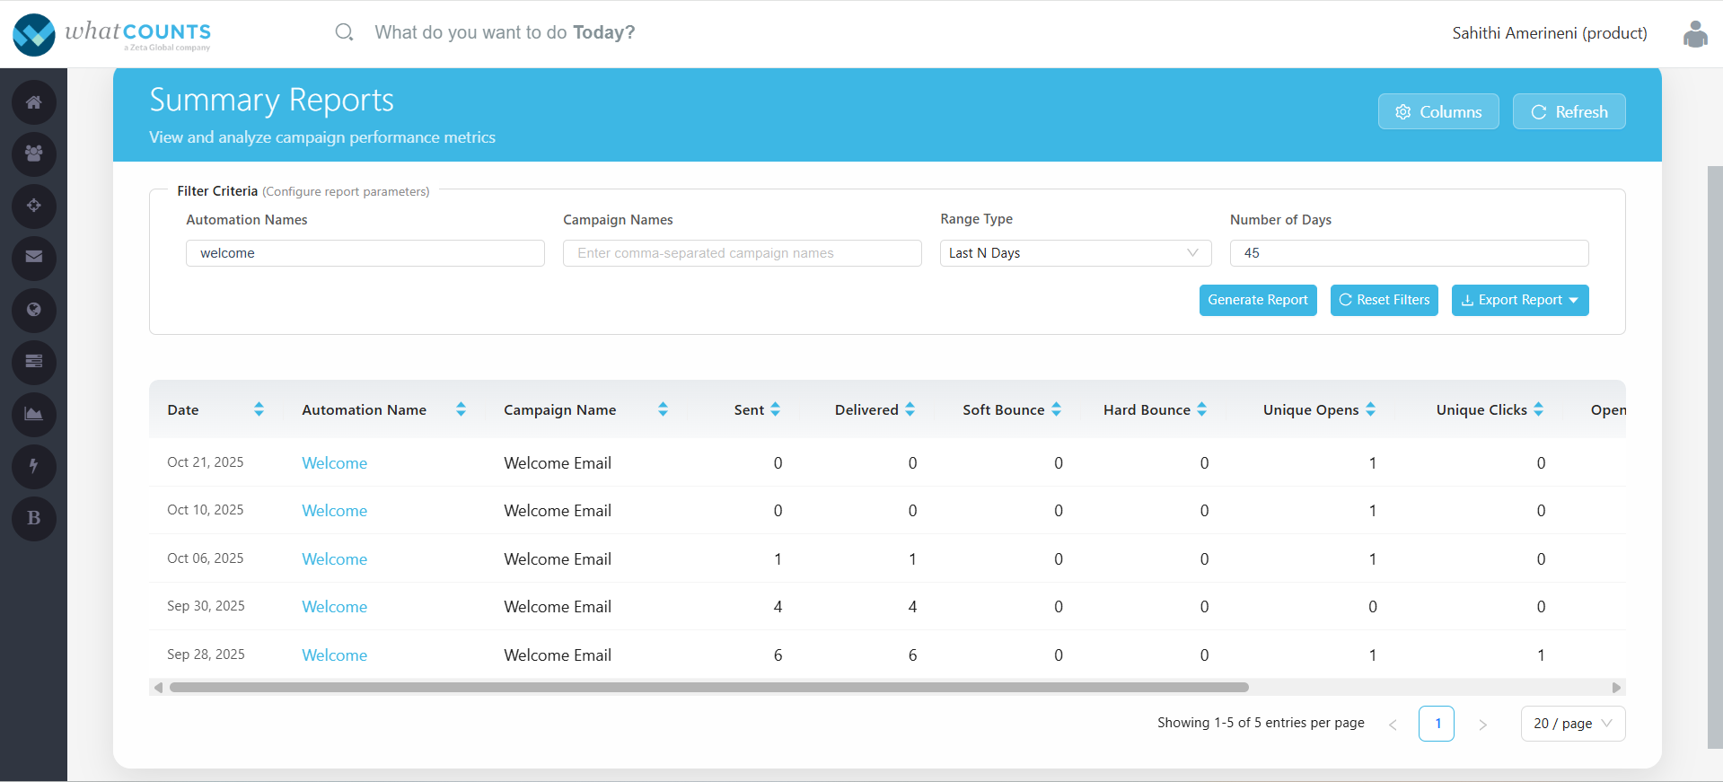The image size is (1723, 782).
Task: Click the Campaign Names input field
Action: pos(742,253)
